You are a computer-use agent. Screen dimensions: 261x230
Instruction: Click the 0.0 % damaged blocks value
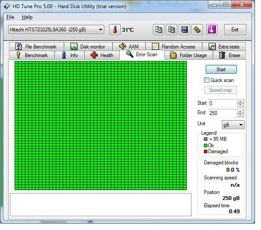click(x=233, y=170)
